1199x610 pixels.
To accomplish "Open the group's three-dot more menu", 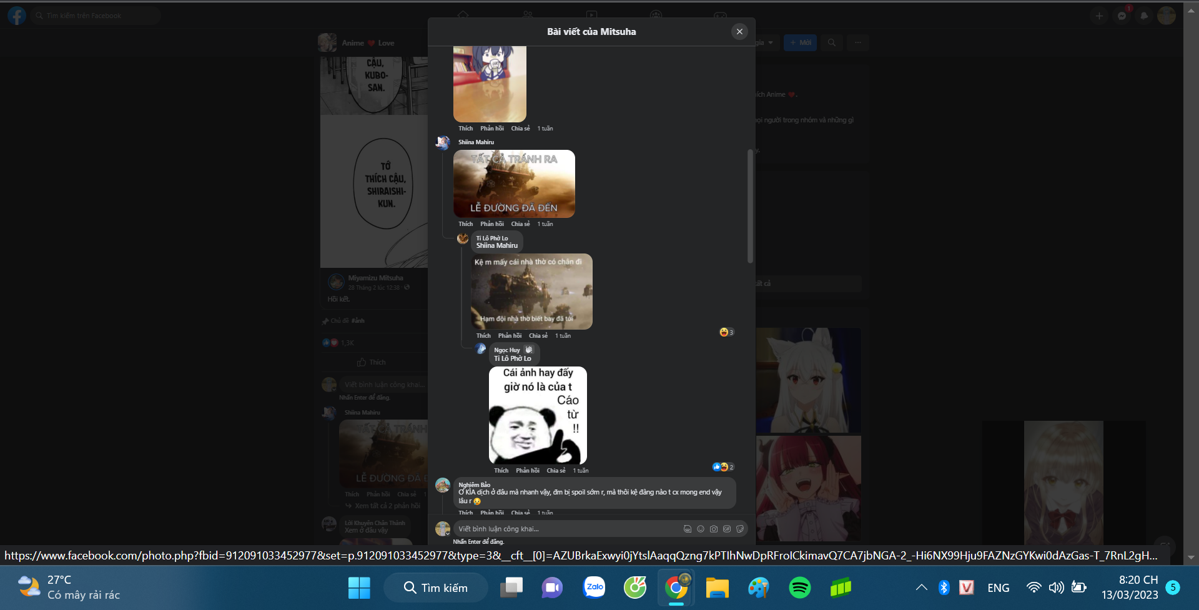I will 858,42.
